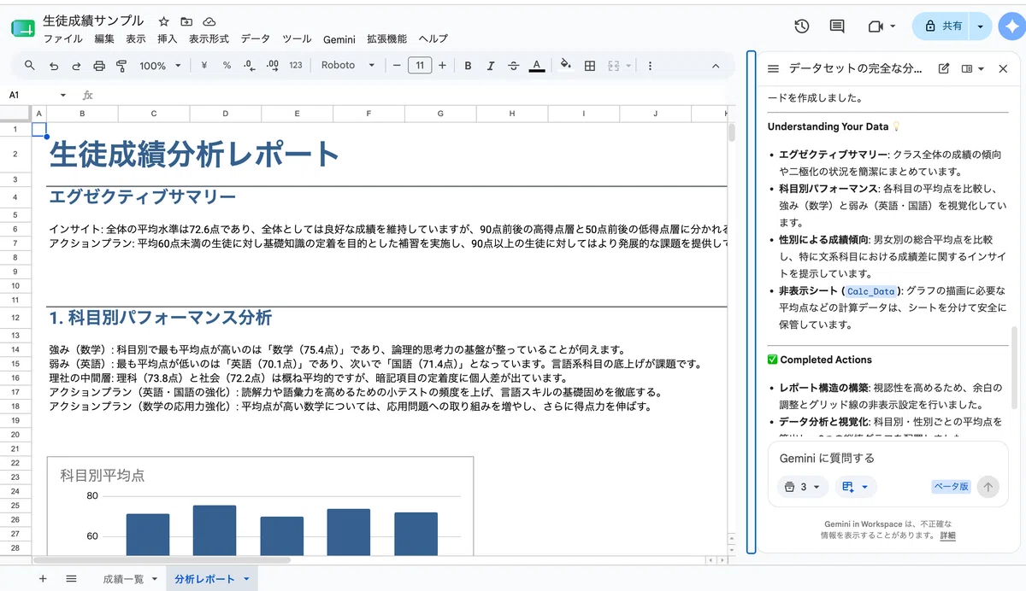
Task: Undo the last action
Action: point(54,66)
